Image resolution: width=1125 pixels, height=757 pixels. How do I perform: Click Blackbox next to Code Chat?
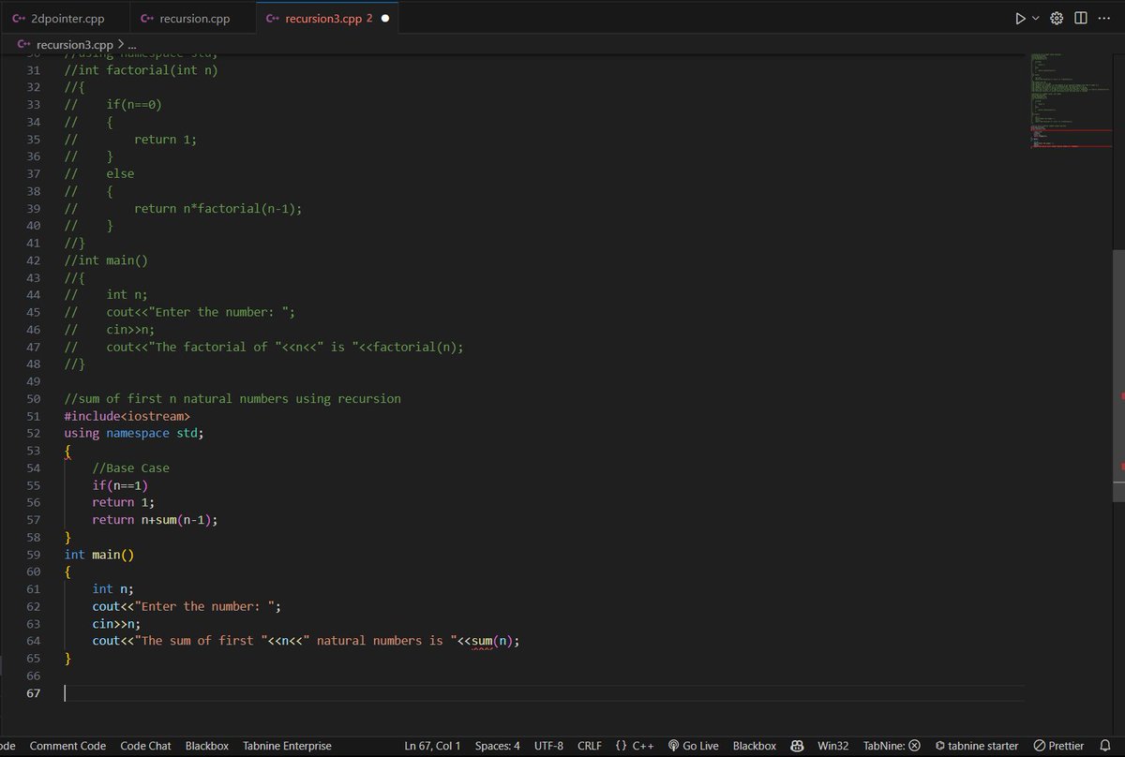207,746
